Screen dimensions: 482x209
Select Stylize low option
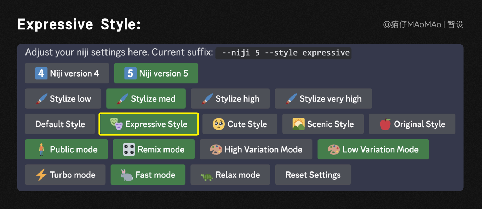coord(63,99)
